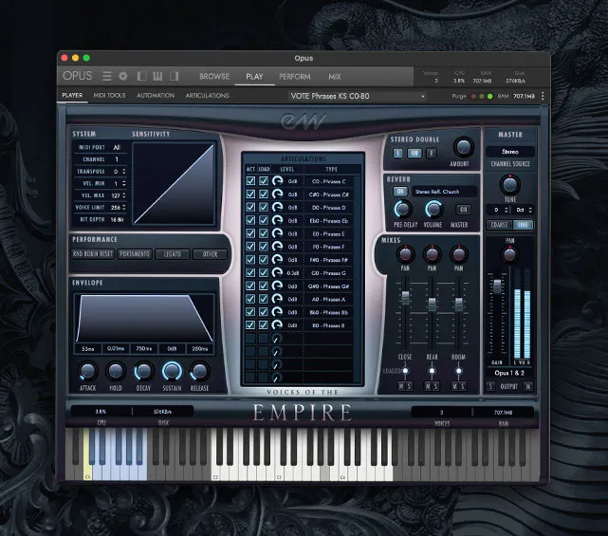Uncheck ACT box for A0 - Phrases A
The height and width of the screenshot is (536, 608).
(x=250, y=299)
